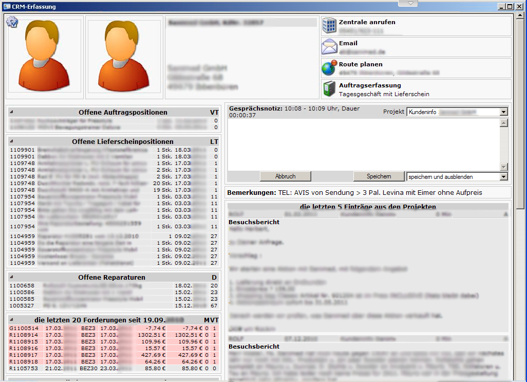Click the second contact avatar picture

coord(124,57)
